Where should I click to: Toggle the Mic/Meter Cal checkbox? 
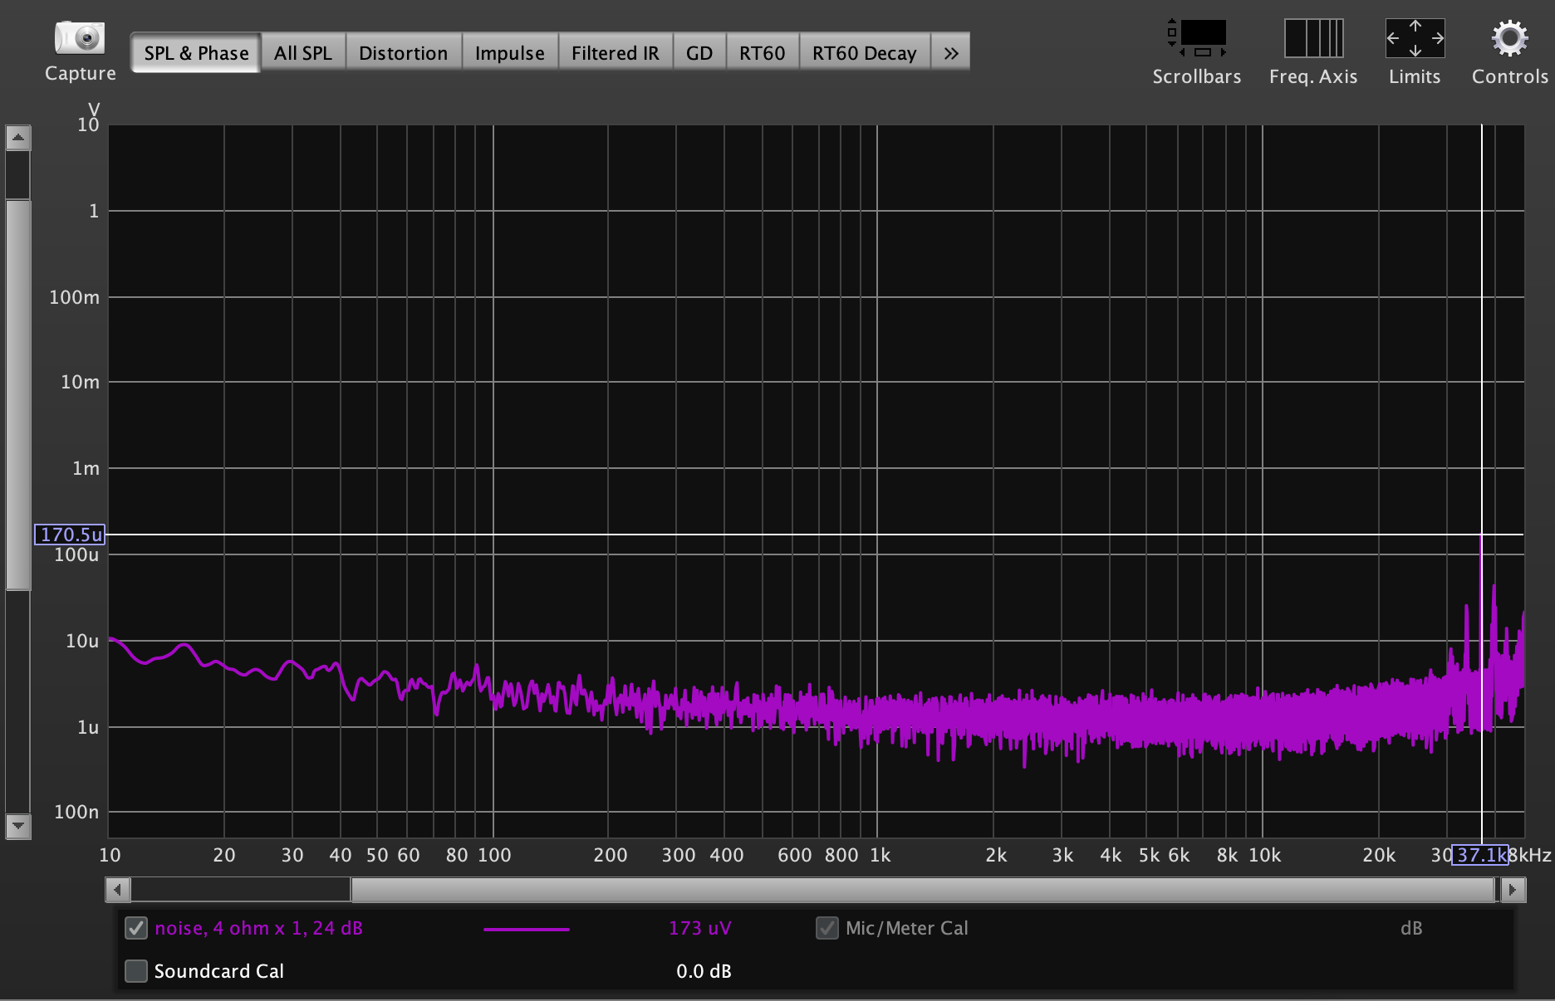[x=827, y=928]
